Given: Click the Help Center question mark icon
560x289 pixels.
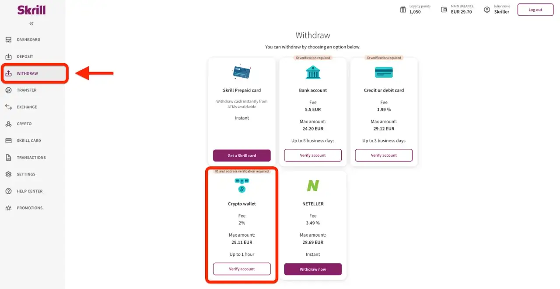Looking at the screenshot, I should point(9,191).
